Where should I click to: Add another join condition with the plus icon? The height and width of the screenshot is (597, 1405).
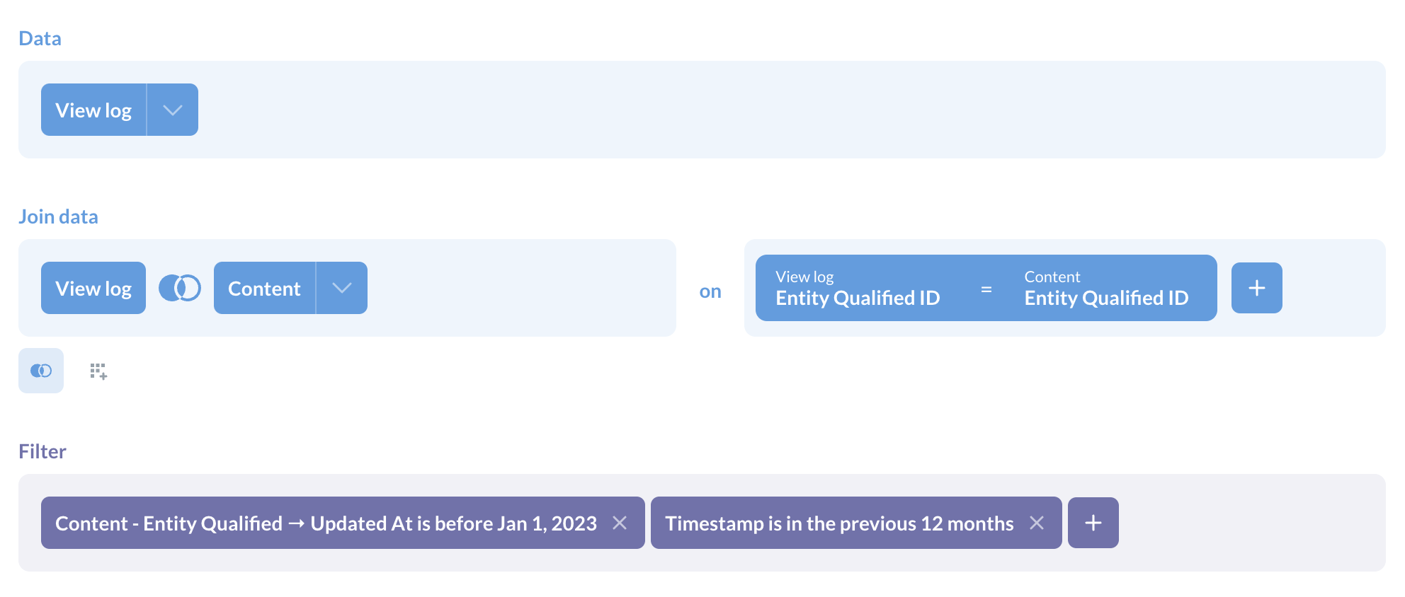click(1256, 287)
